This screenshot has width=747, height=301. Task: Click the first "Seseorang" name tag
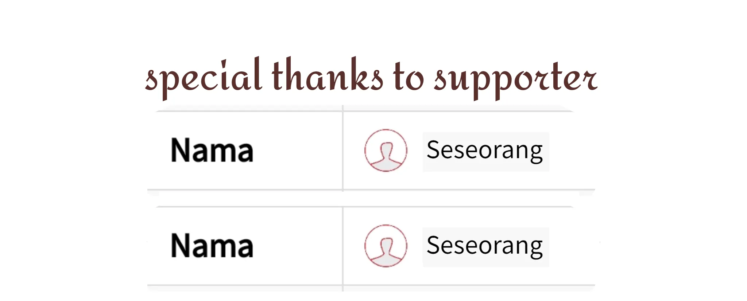tap(485, 151)
